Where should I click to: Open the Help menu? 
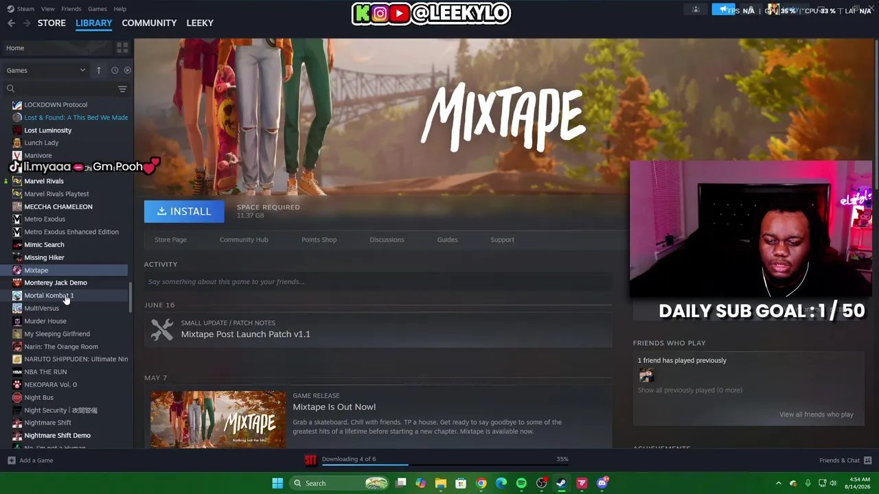(x=119, y=9)
